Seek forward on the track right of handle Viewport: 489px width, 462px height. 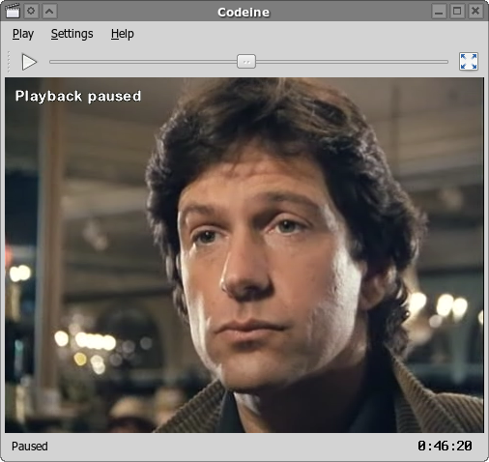[x=352, y=62]
